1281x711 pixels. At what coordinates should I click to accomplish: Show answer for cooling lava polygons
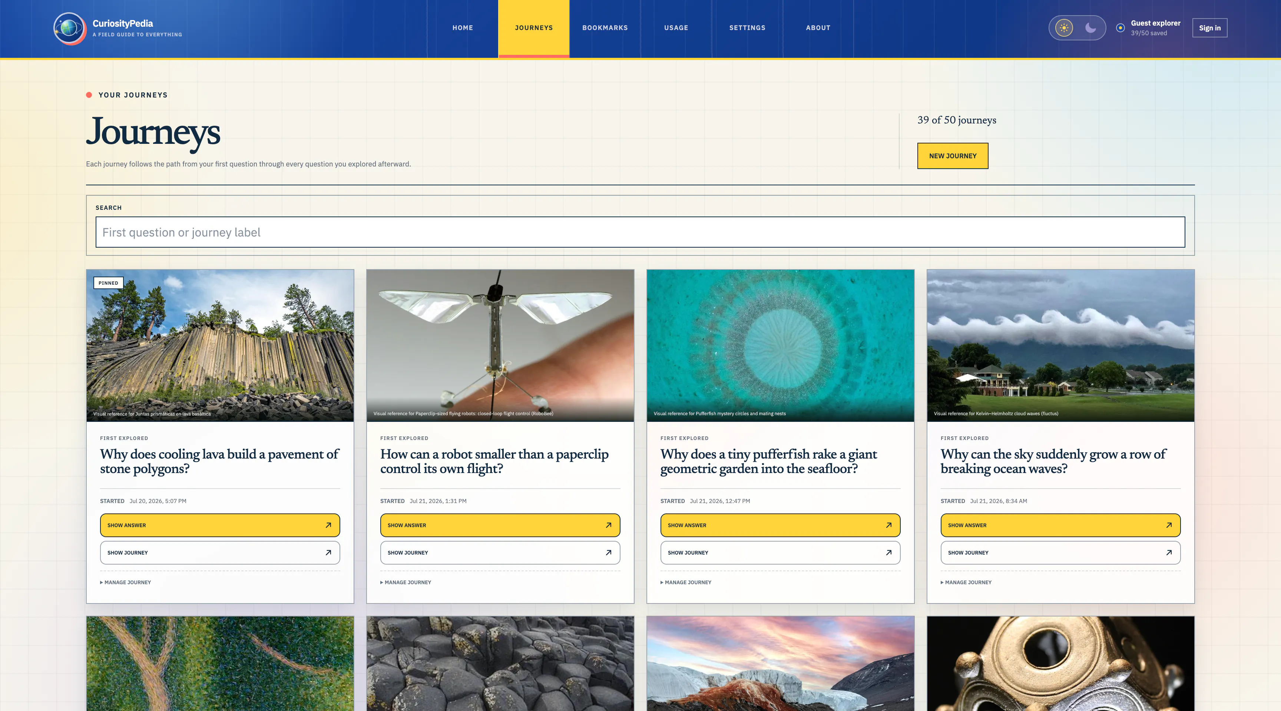[220, 525]
